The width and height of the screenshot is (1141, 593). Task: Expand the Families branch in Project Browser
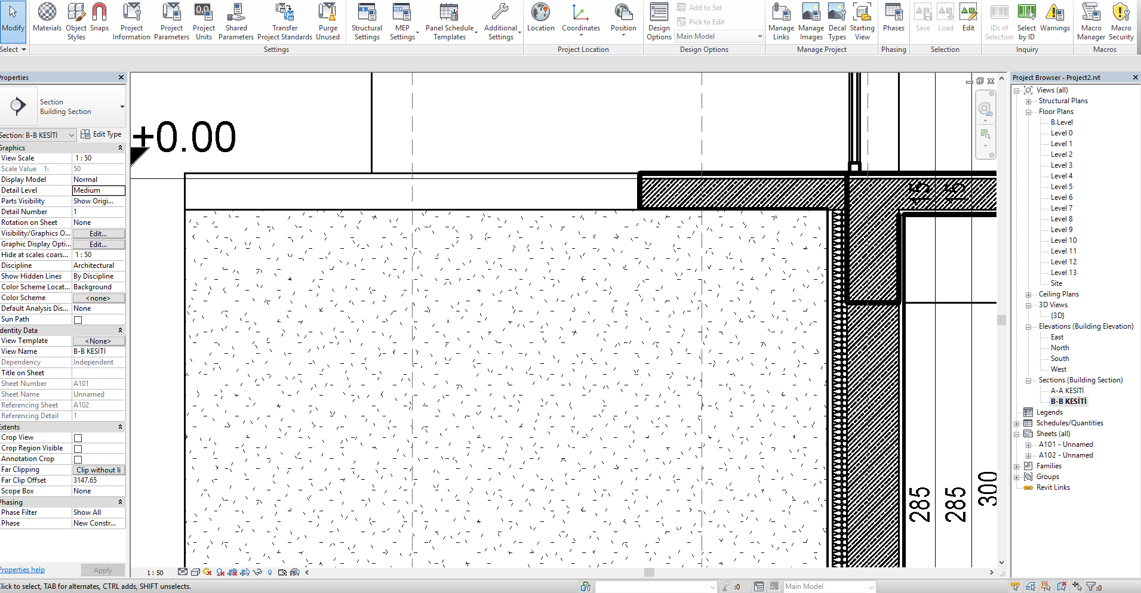[x=1018, y=466]
